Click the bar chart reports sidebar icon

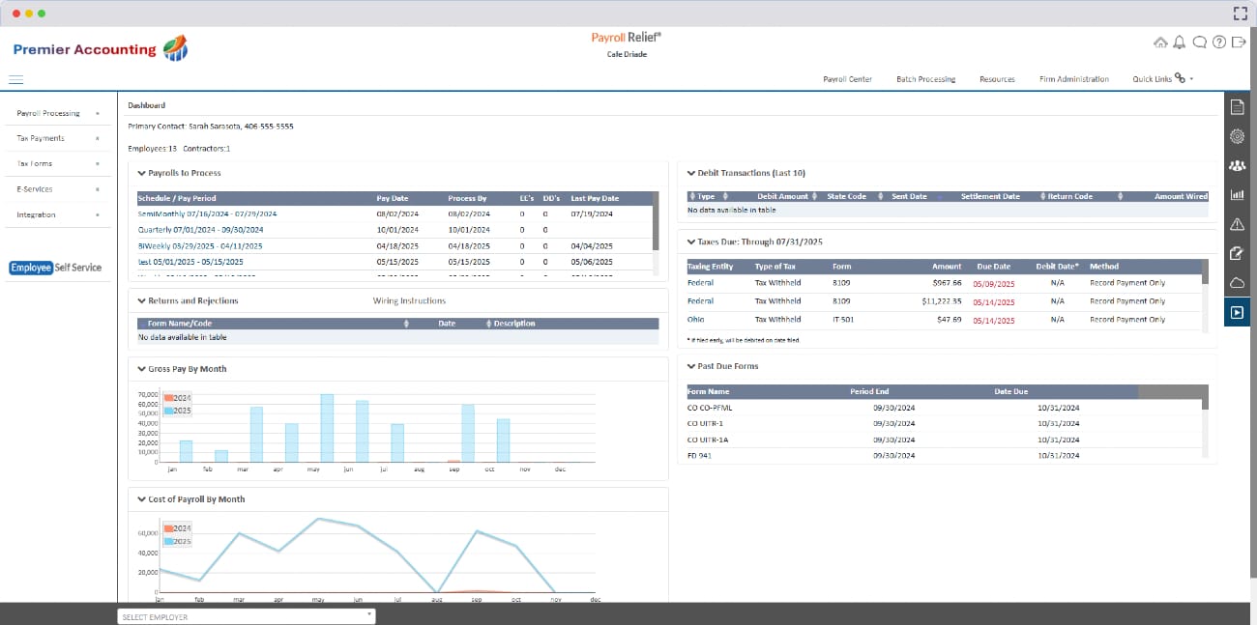pyautogui.click(x=1237, y=195)
